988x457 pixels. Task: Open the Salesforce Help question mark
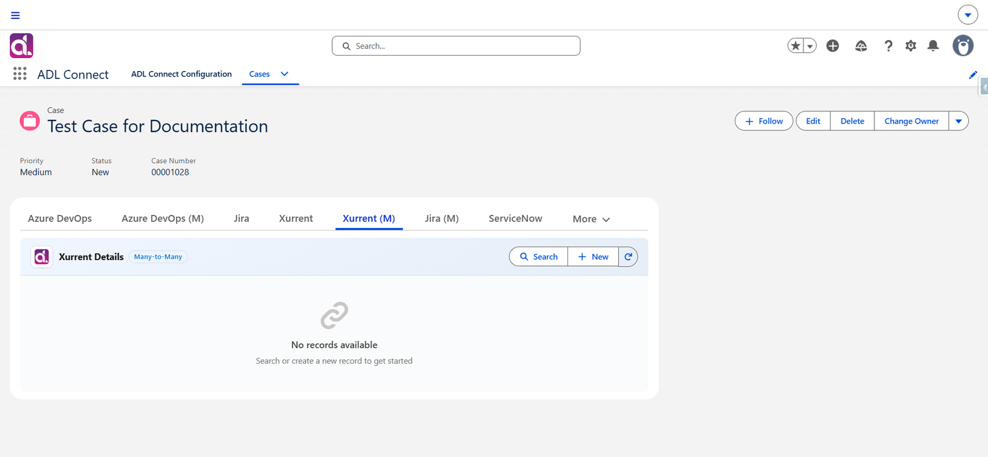(888, 46)
